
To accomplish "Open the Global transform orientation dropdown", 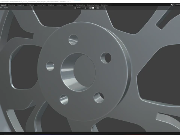I will (79, 8).
